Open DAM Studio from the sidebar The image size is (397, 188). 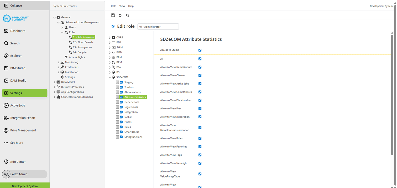(18, 80)
